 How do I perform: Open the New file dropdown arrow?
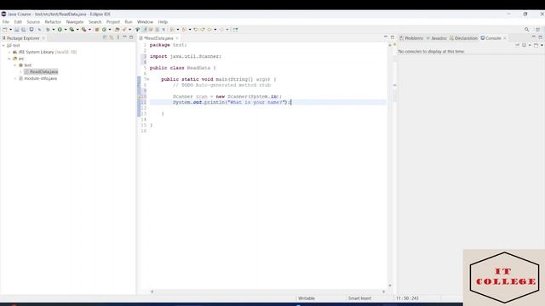point(10,30)
